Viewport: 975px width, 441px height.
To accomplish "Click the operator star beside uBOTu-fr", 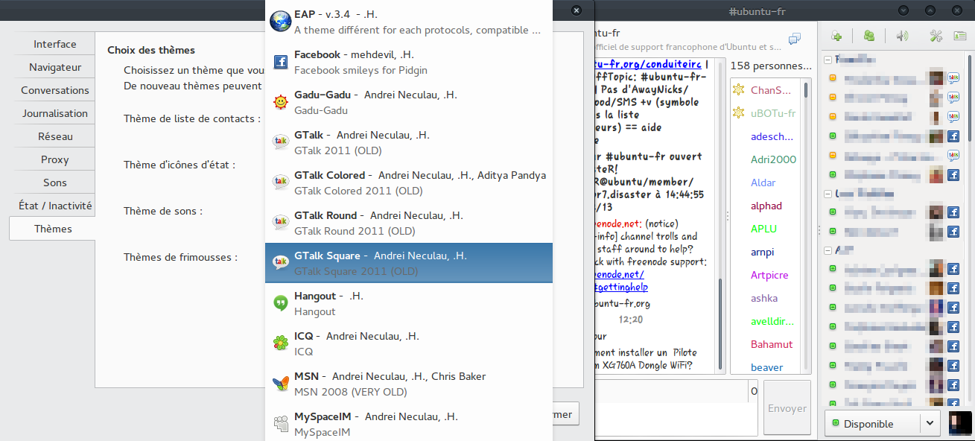I will click(739, 113).
